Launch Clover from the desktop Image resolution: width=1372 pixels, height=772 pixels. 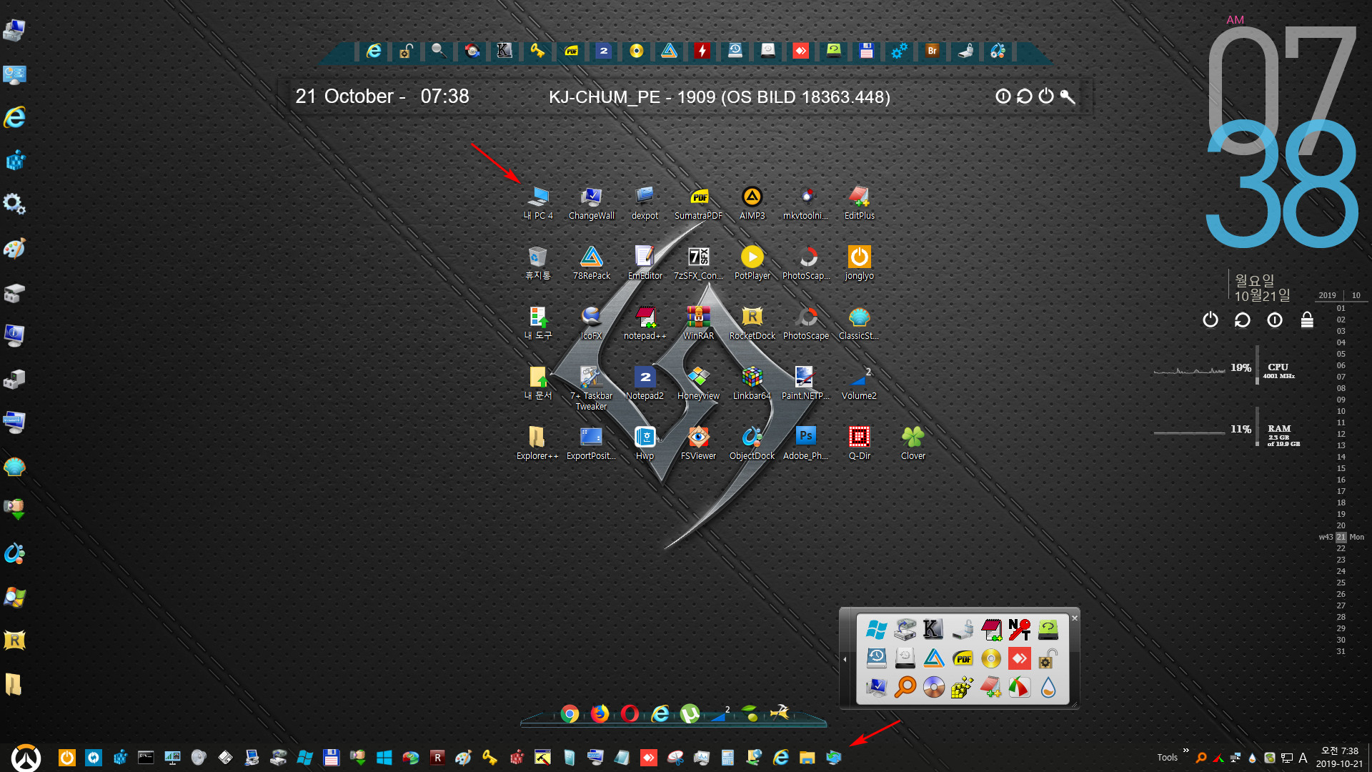point(913,443)
